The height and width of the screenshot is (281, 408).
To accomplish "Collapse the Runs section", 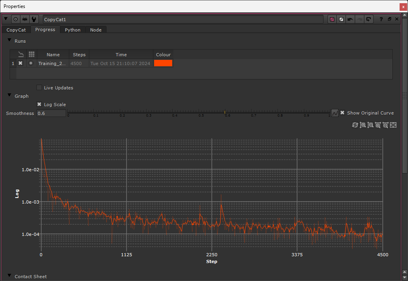I will pyautogui.click(x=9, y=41).
